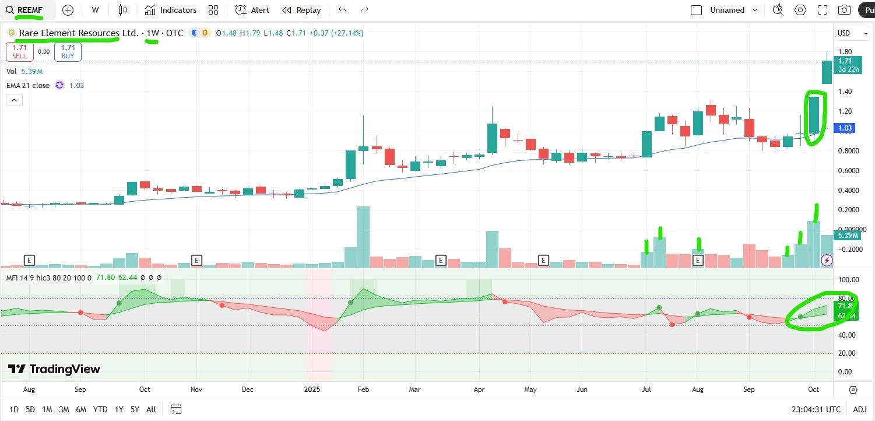Select the Unnamed layout name
875x421 pixels.
click(x=728, y=10)
